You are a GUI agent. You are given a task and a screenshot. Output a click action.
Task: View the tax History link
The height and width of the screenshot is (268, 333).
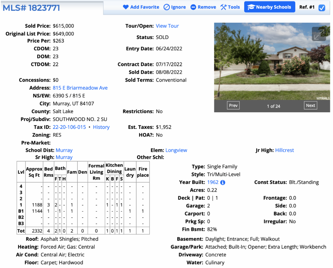(x=101, y=127)
